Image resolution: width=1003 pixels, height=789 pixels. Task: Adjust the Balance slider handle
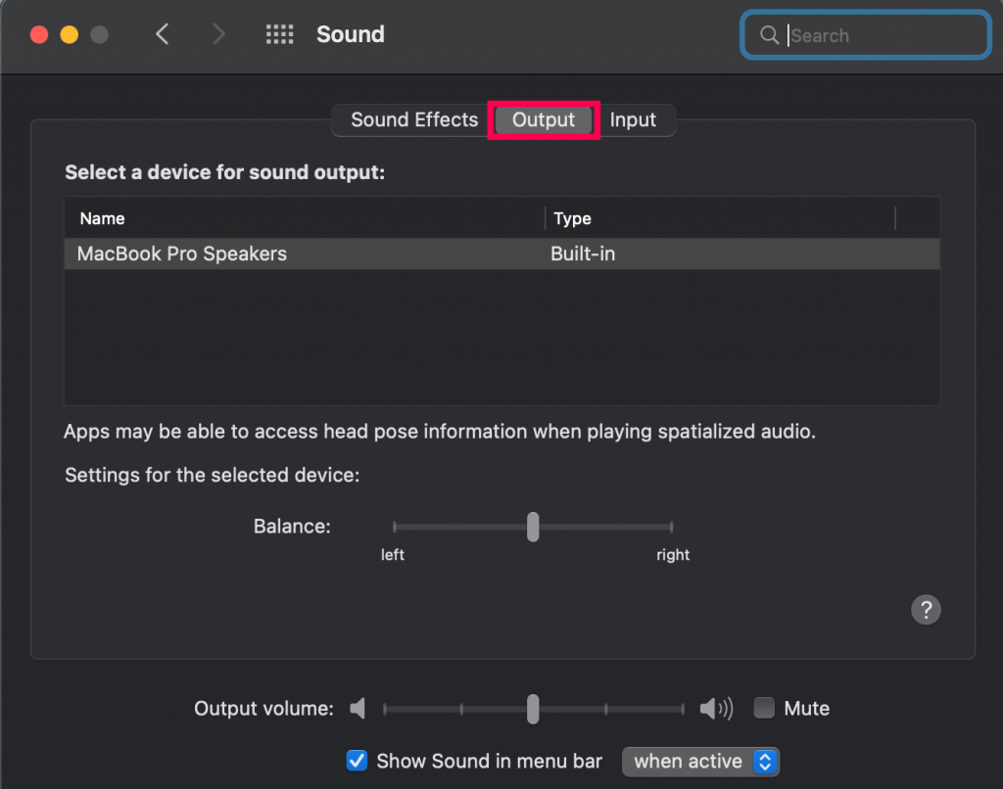tap(532, 527)
